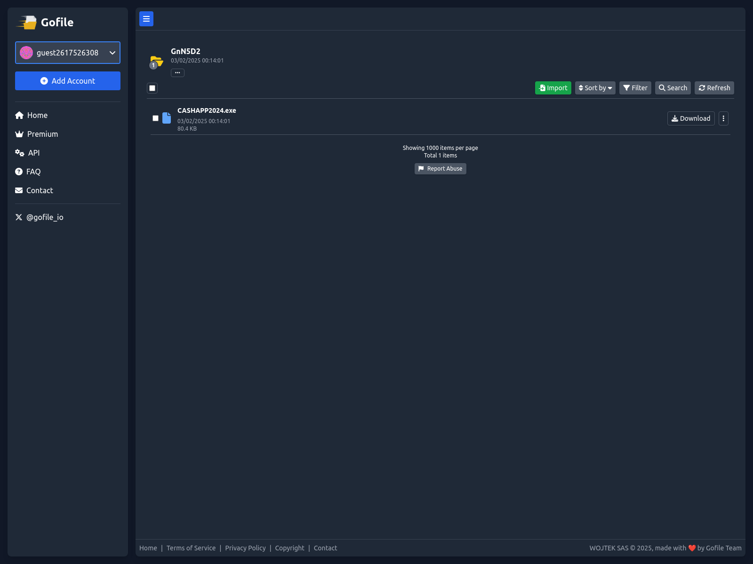Open the footer Contact link
753x564 pixels.
[325, 548]
